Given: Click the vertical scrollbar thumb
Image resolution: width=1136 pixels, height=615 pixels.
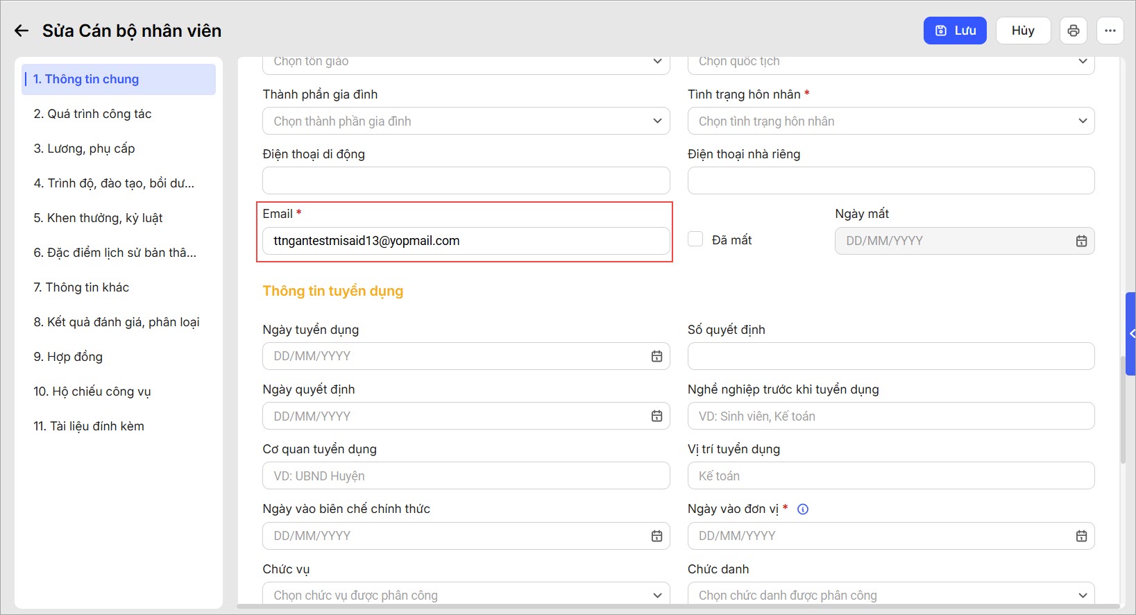Looking at the screenshot, I should coord(1123,410).
